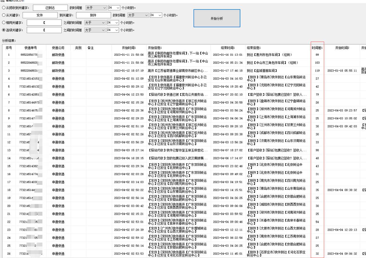
Task: Click 开始时间2 value 2023-04-03 09:23:57
Action: [342, 111]
